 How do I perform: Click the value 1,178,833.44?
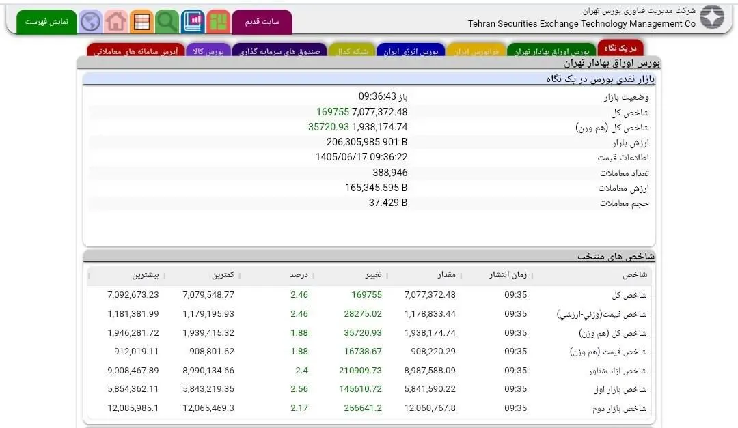pyautogui.click(x=430, y=314)
